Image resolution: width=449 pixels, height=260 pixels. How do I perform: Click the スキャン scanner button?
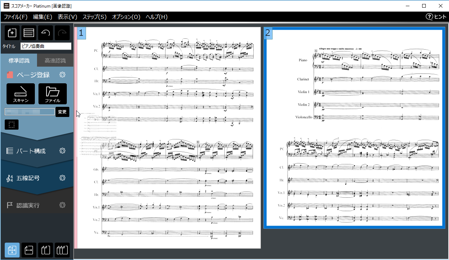[21, 94]
